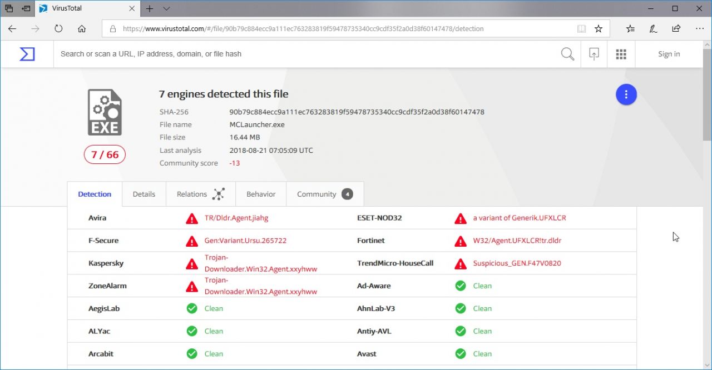Viewport: 712px width, 370px height.
Task: Open the file upload icon
Action: click(x=594, y=54)
